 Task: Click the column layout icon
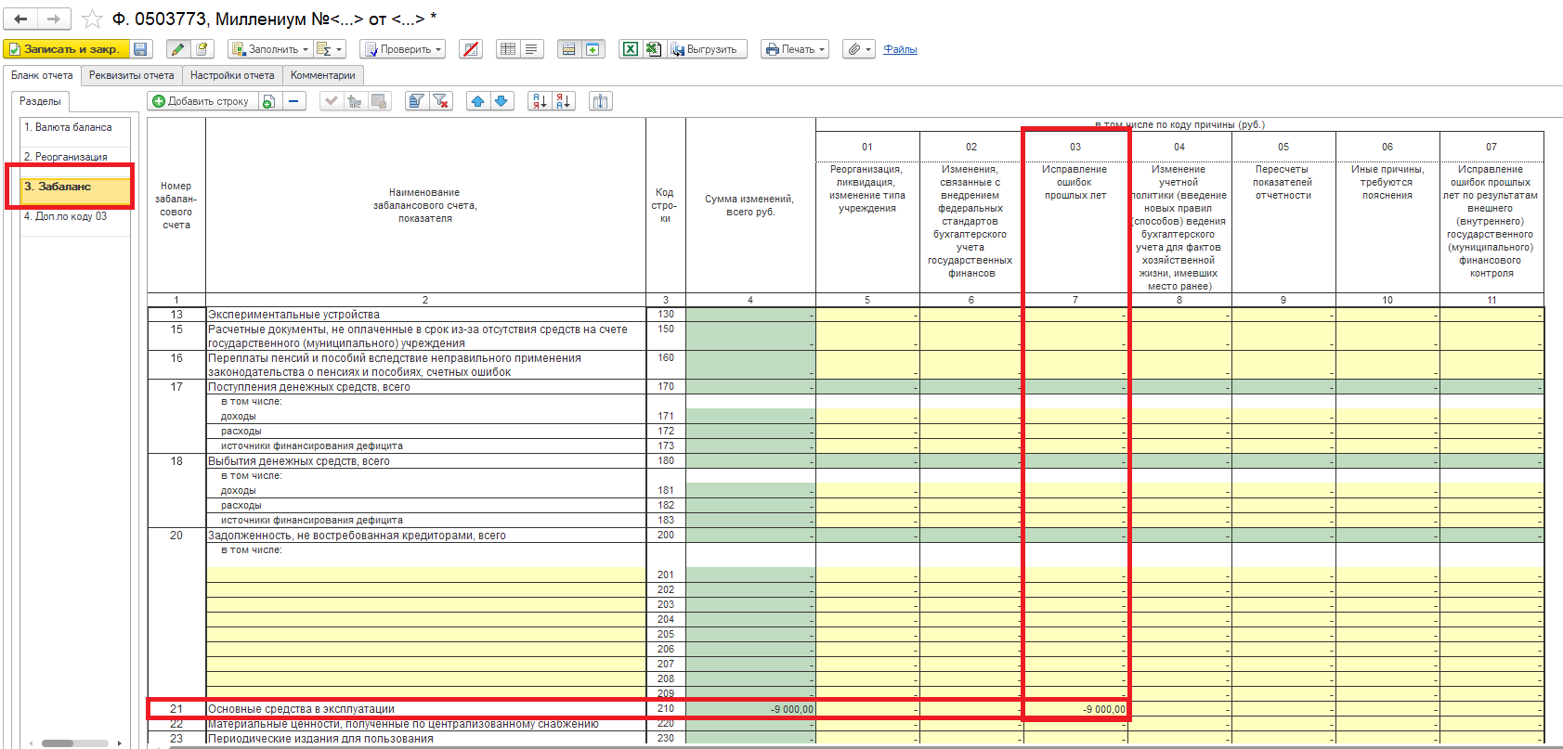tap(601, 101)
